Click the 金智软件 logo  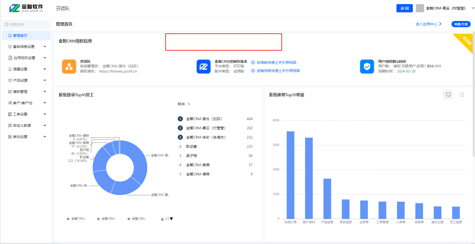26,8
